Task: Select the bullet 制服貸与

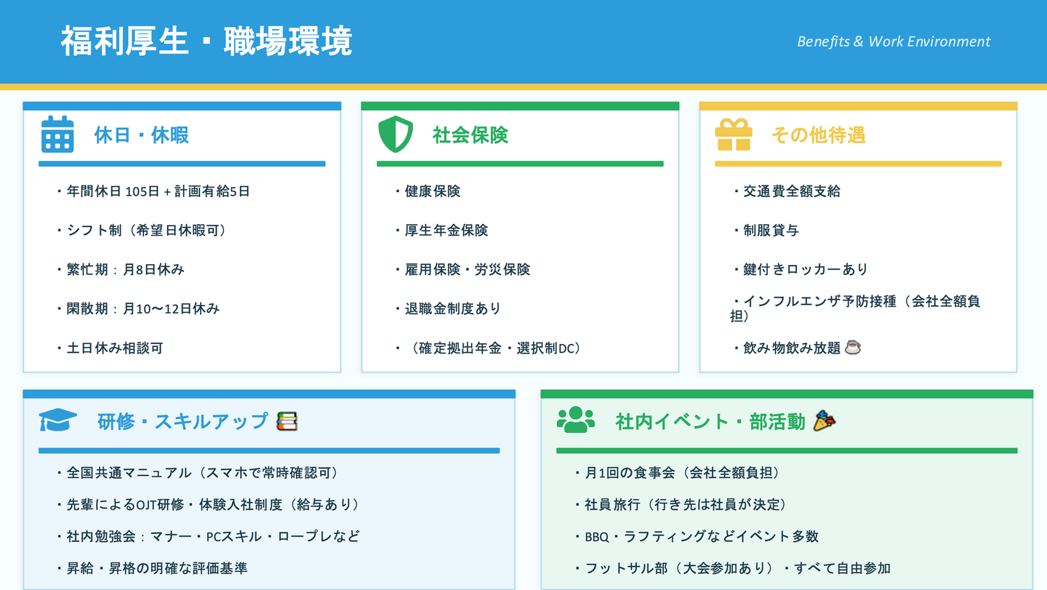Action: coord(766,231)
